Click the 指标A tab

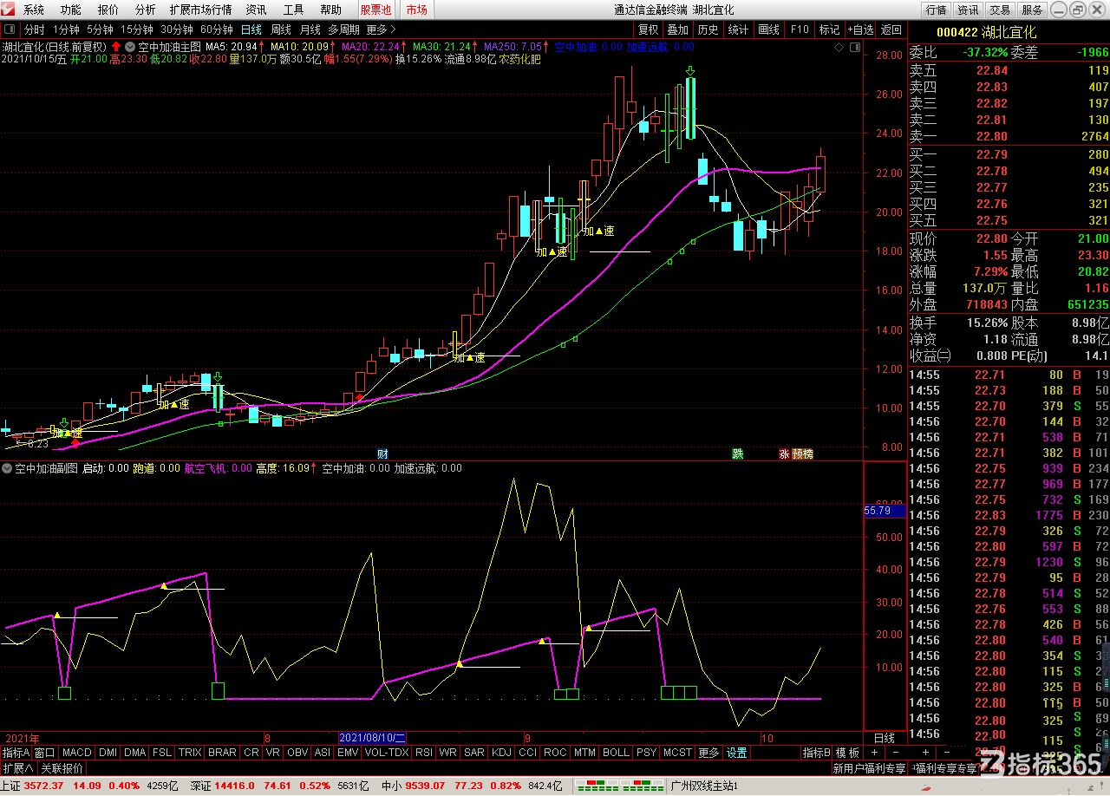click(16, 753)
